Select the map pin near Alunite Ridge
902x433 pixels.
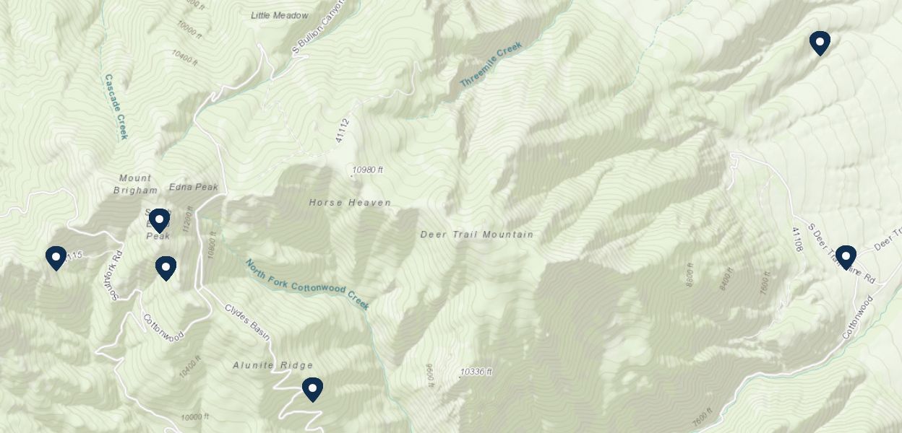312,390
